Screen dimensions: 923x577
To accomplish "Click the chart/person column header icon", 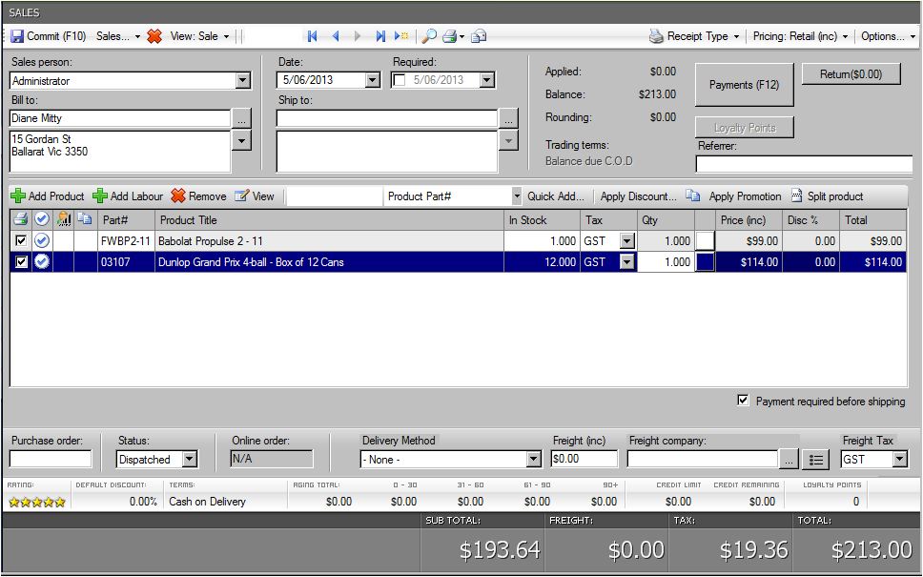I will tap(64, 219).
